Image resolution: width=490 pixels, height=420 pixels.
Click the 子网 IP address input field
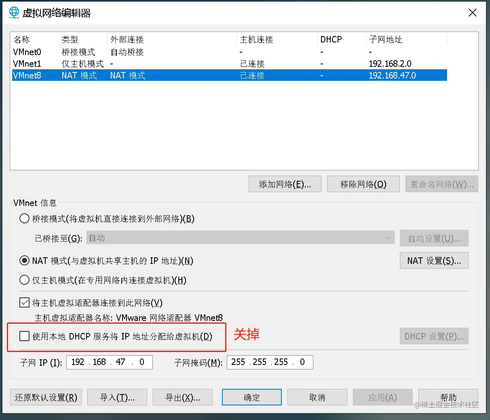[x=110, y=362]
